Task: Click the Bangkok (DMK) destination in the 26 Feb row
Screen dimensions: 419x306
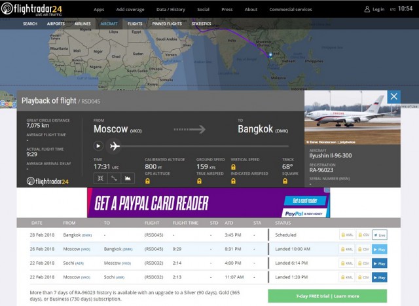Action: (118, 249)
